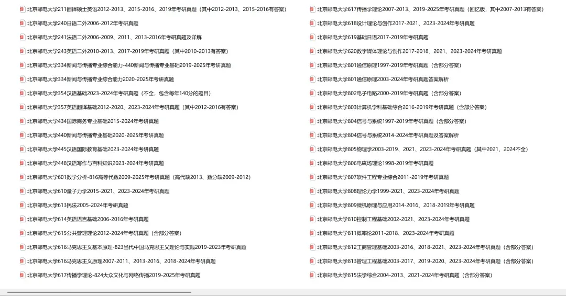Open 北京邮电大学240日语二外2006-2012 file name
Image resolution: width=566 pixels, height=296 pixels.
coord(83,24)
